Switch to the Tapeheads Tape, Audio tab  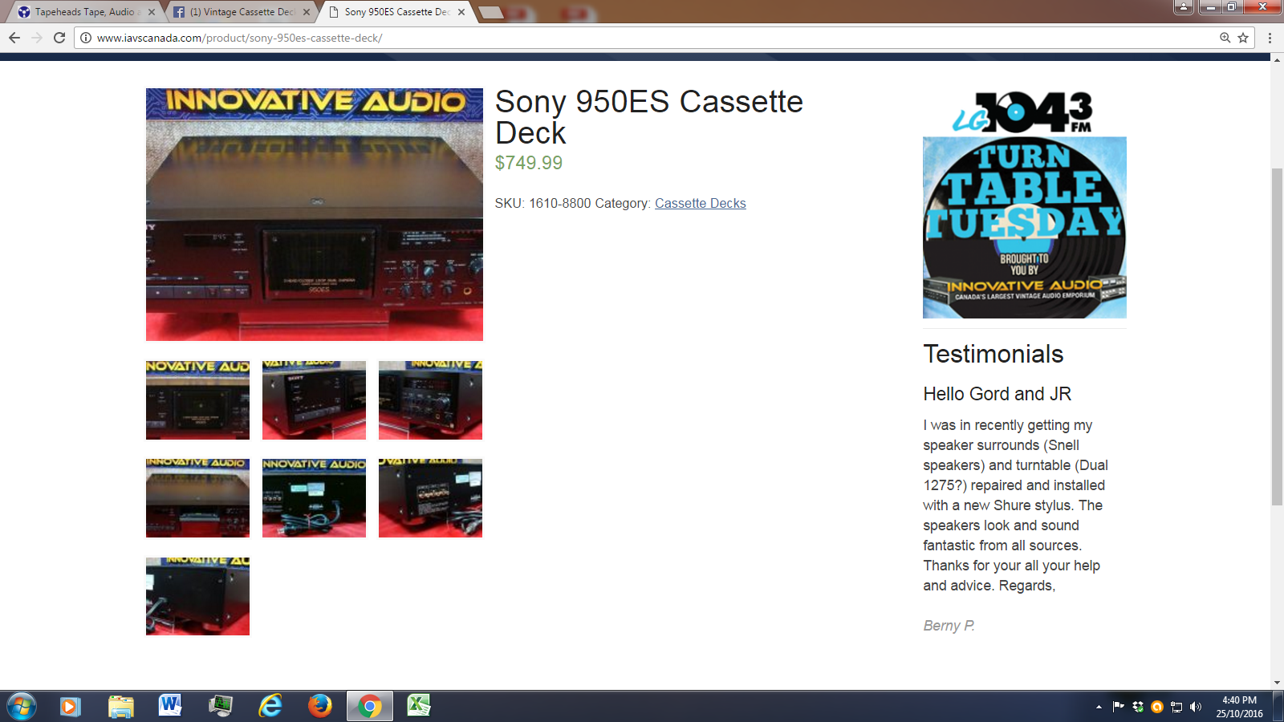pos(84,12)
